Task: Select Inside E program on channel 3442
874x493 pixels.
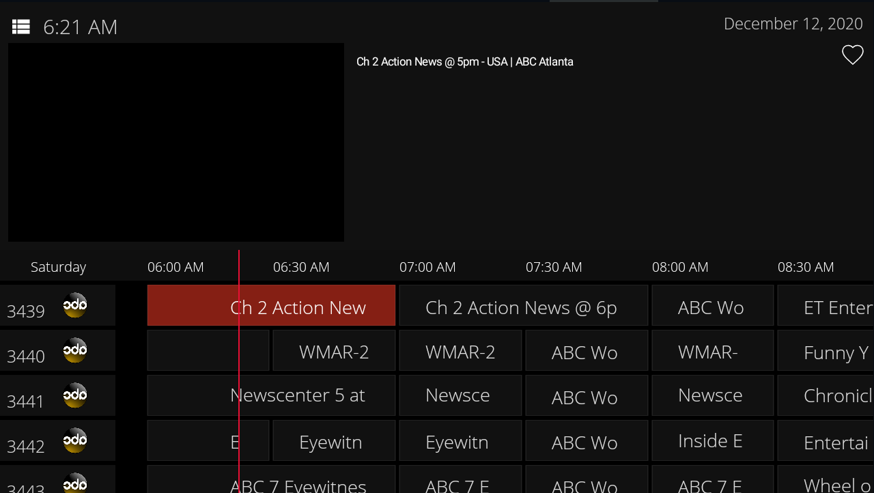Action: [x=712, y=440]
